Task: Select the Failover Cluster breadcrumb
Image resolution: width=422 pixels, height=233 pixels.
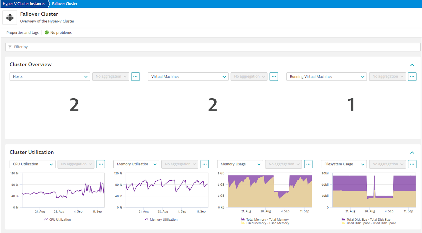Action: [65, 4]
